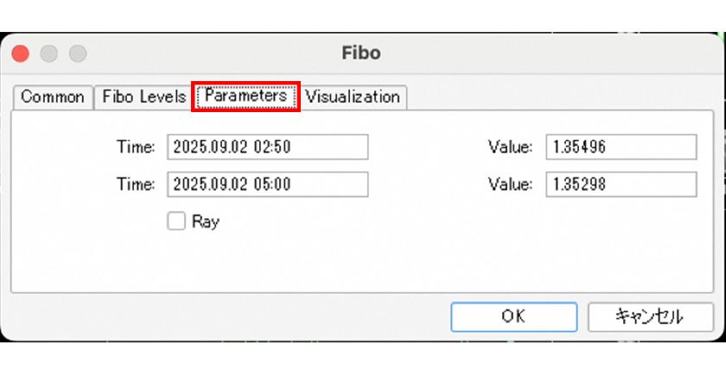Click the grey minimize button in the title bar
The height and width of the screenshot is (376, 726).
[x=48, y=53]
